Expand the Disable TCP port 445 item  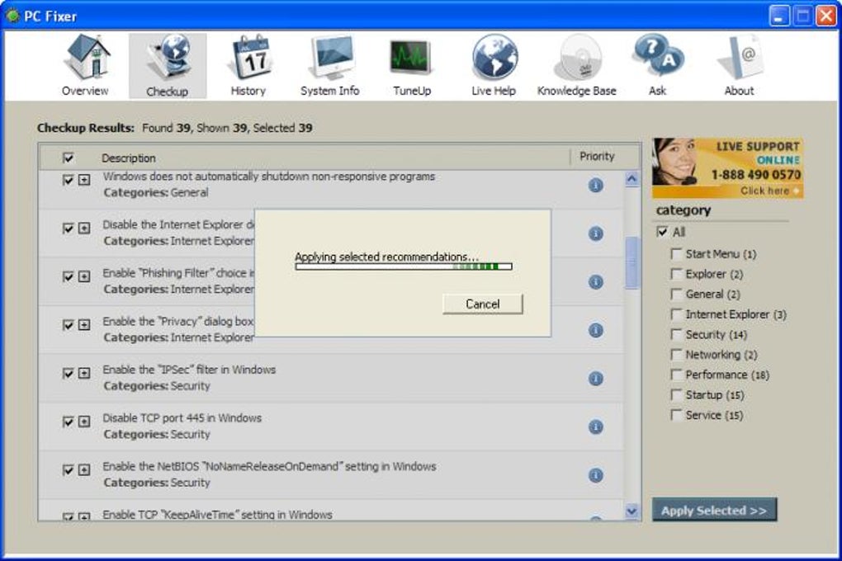84,422
